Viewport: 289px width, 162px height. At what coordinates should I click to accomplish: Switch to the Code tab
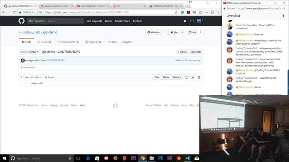pyautogui.click(x=27, y=42)
